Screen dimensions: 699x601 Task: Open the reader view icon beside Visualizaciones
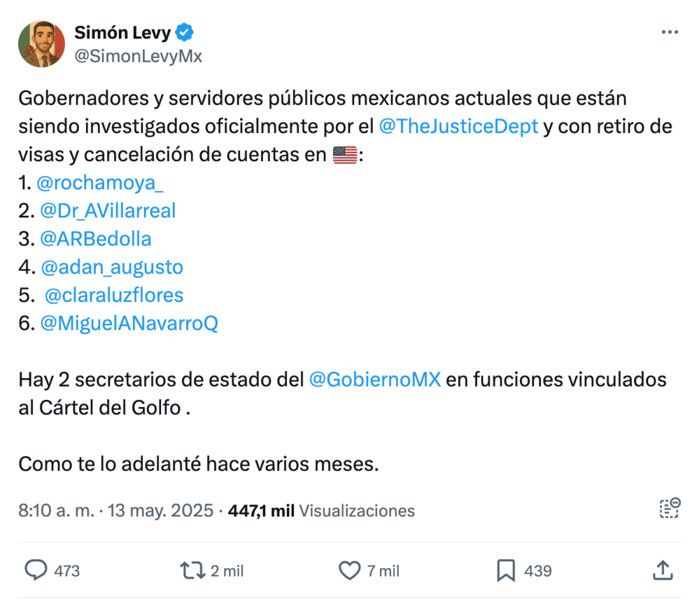point(670,508)
